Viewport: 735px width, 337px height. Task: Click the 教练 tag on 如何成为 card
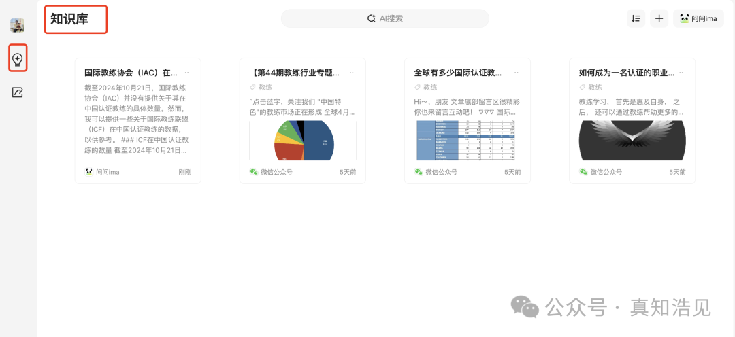[x=595, y=87]
